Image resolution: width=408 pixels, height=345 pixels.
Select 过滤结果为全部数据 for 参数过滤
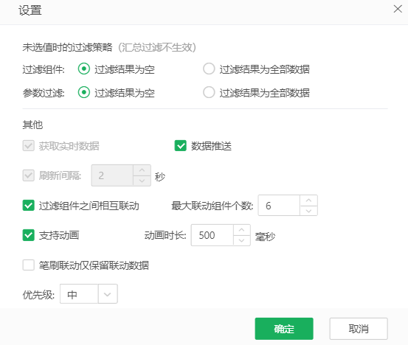pyautogui.click(x=209, y=92)
